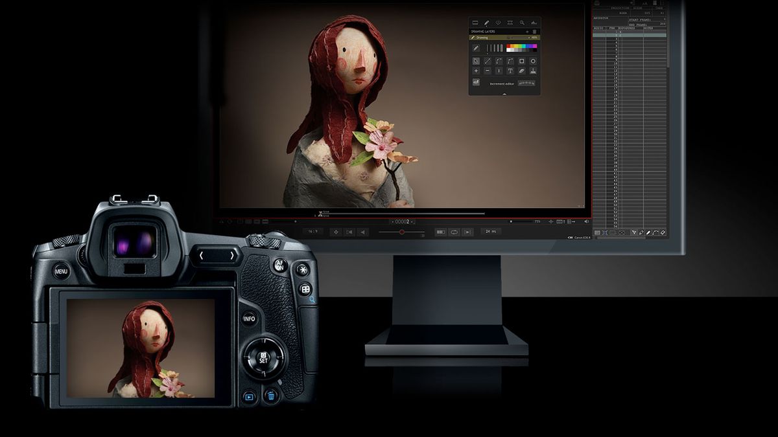The image size is (778, 437).
Task: Open the Increment editor
Action: coord(501,84)
